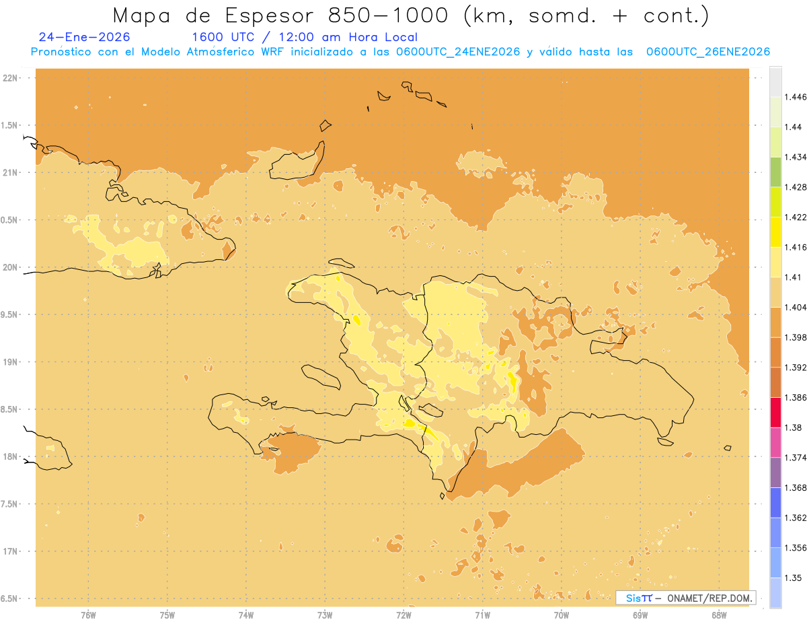Click the '21N' latitude label
This screenshot has height=624, width=807.
click(x=10, y=173)
